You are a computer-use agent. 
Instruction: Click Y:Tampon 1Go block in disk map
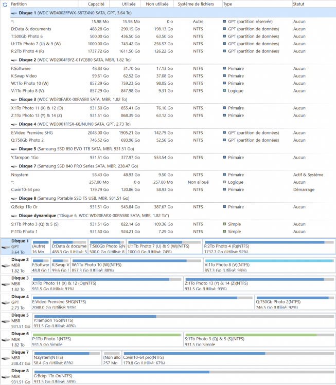[184, 321]
